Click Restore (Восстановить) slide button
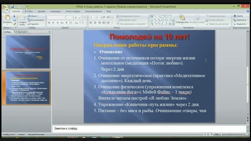 coord(36,20)
